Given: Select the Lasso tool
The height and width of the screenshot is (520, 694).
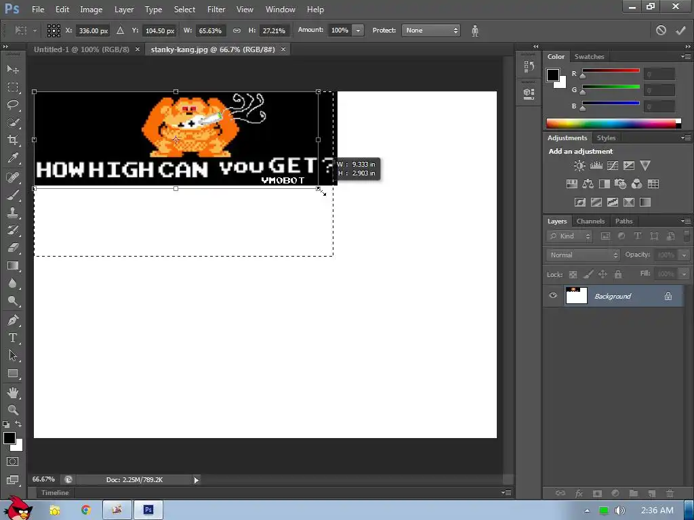Looking at the screenshot, I should 12,105.
